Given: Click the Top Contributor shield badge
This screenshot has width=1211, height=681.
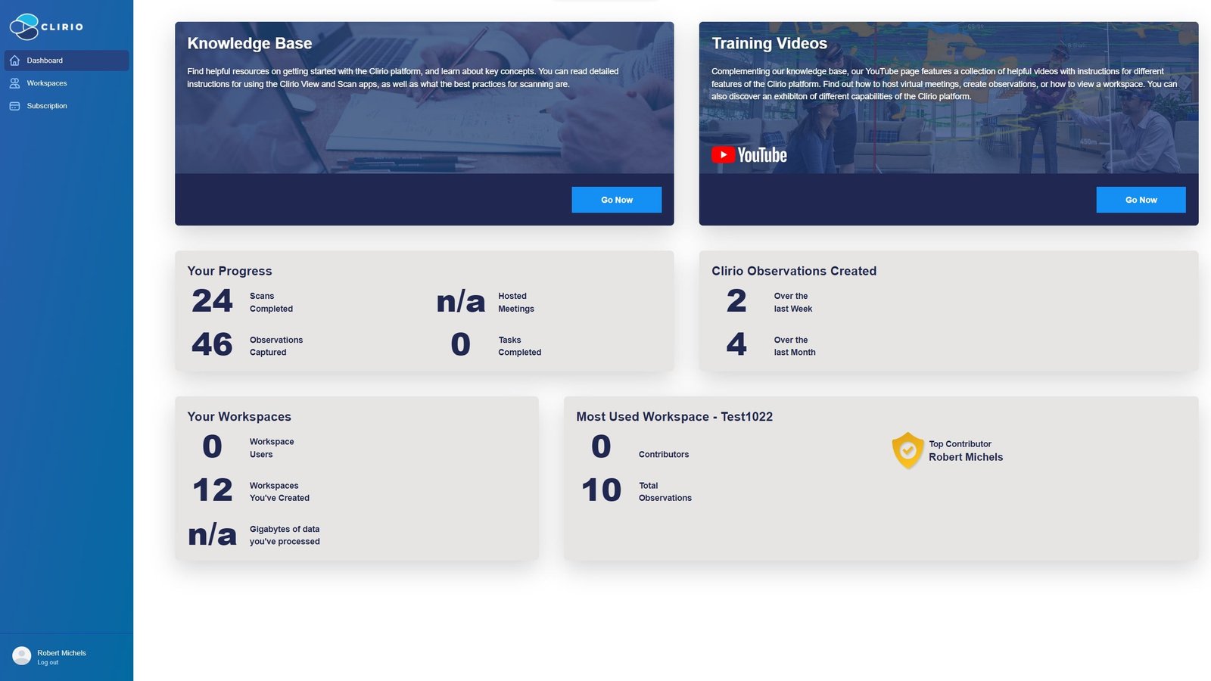Looking at the screenshot, I should (907, 450).
